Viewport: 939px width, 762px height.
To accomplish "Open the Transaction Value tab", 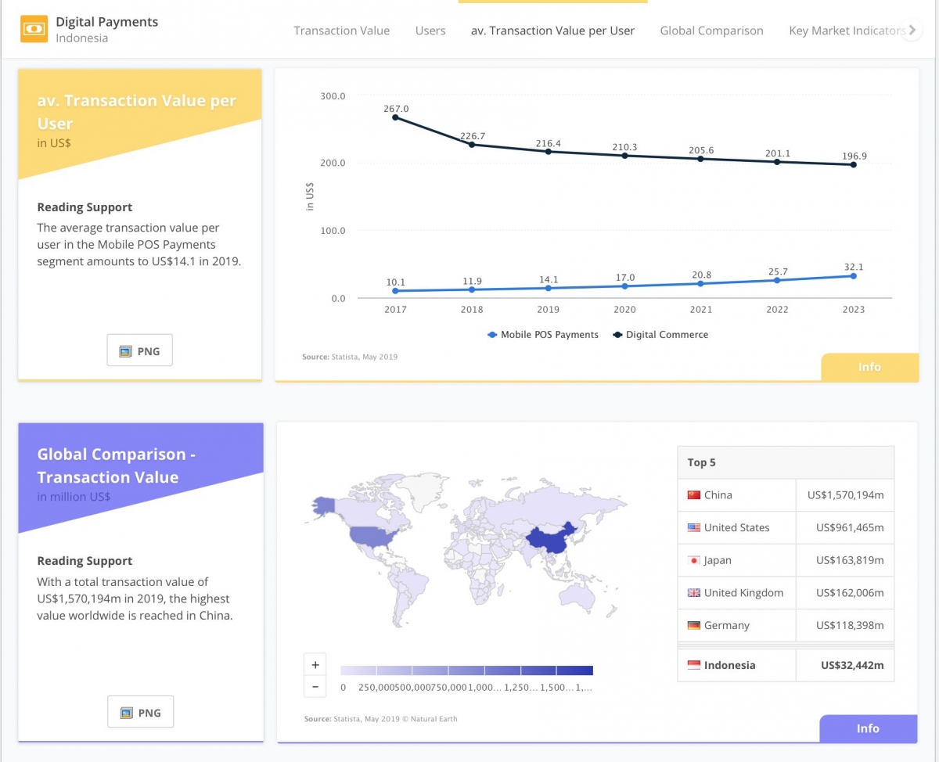I will tap(341, 31).
